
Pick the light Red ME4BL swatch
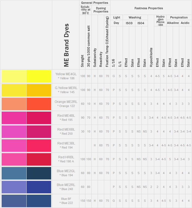(x=14, y=118)
